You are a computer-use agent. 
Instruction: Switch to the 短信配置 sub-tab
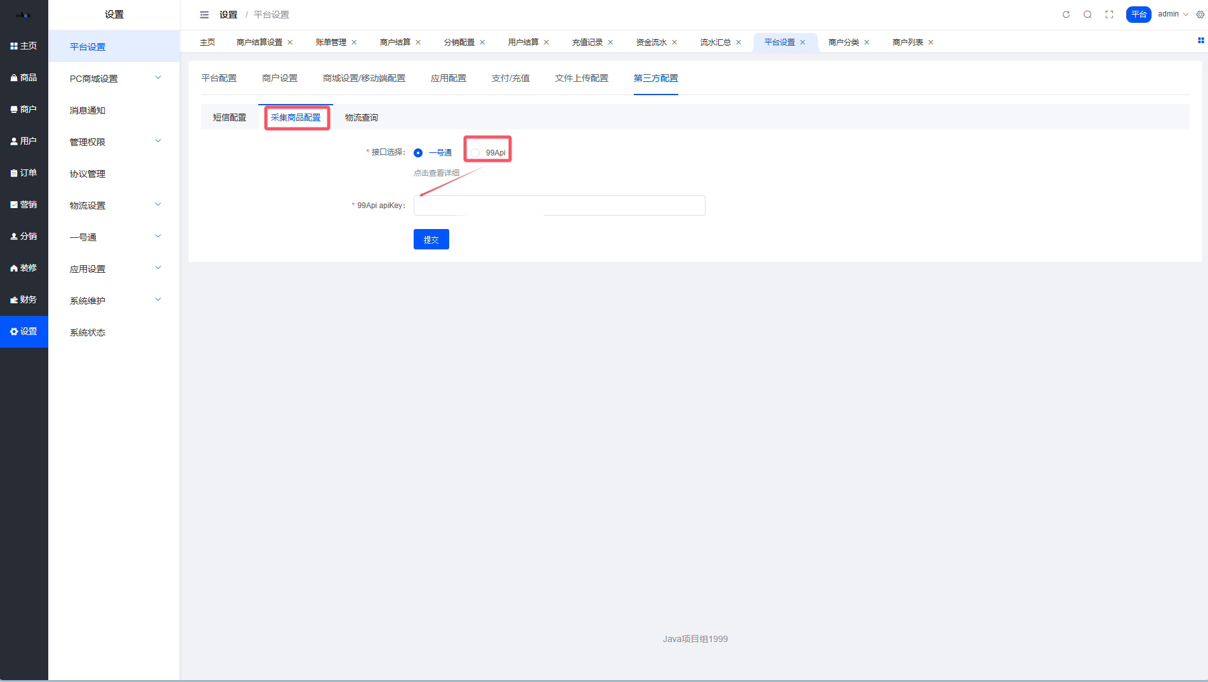pyautogui.click(x=229, y=117)
